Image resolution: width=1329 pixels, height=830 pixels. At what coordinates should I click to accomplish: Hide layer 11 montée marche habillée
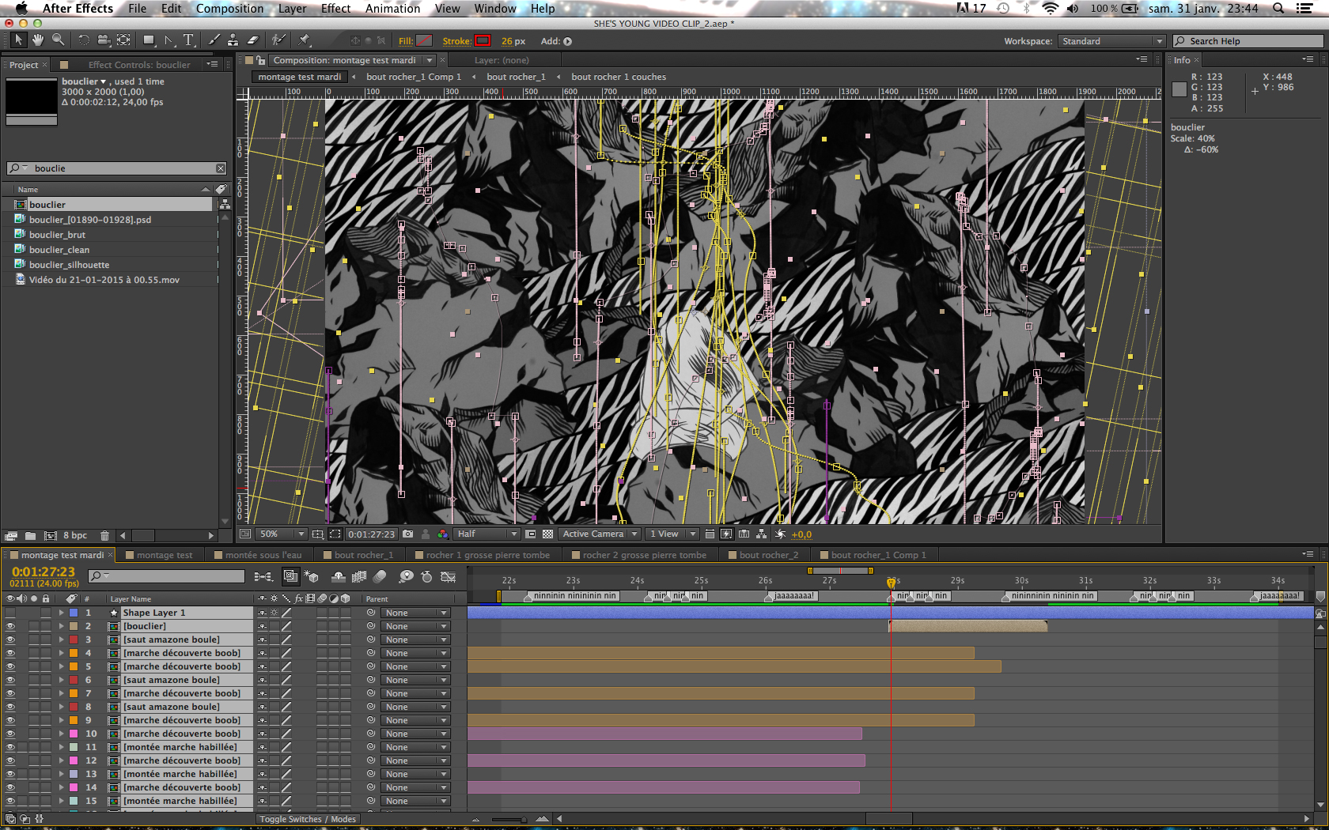click(x=10, y=747)
